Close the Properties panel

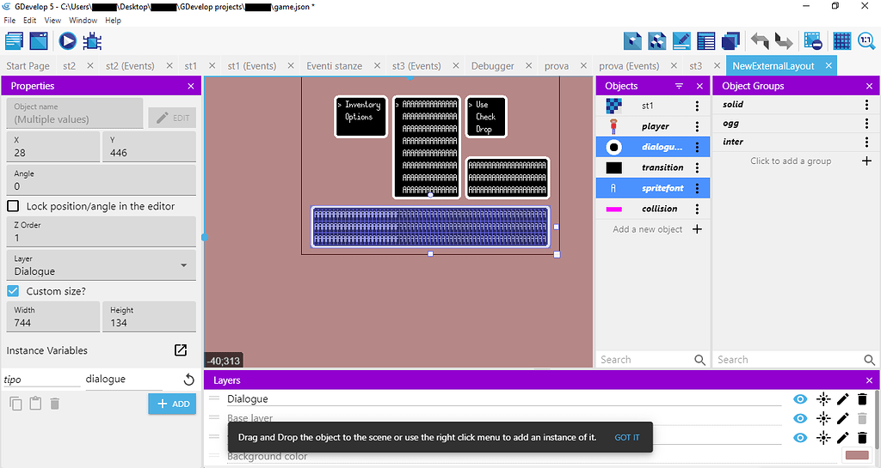(191, 87)
